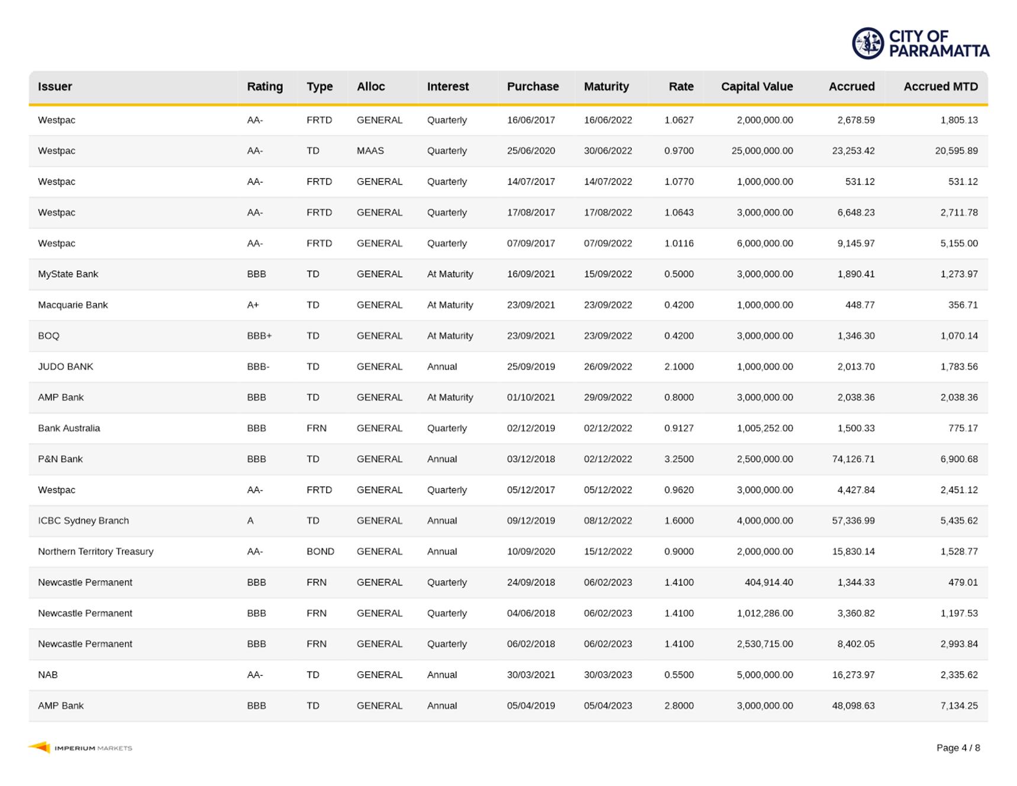The image size is (1017, 786).
Task: Click maturity date 15/12/2022
Action: pos(608,551)
